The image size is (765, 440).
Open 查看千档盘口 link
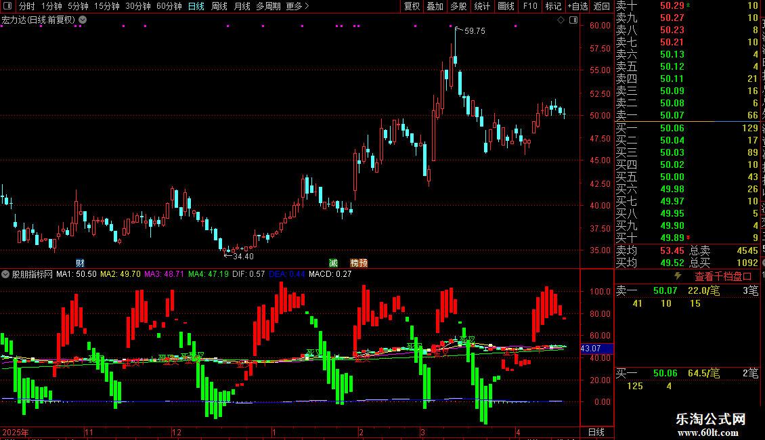point(723,277)
